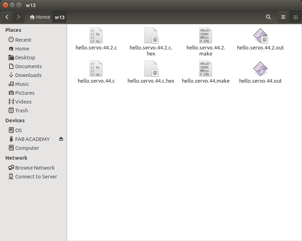The image size is (302, 241).
Task: Click the folder icon beside Desktop
Action: [x=11, y=57]
